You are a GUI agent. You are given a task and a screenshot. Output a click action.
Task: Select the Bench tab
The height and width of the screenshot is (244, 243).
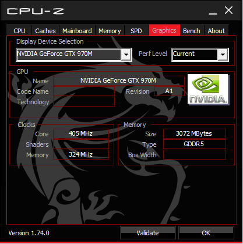(x=192, y=31)
